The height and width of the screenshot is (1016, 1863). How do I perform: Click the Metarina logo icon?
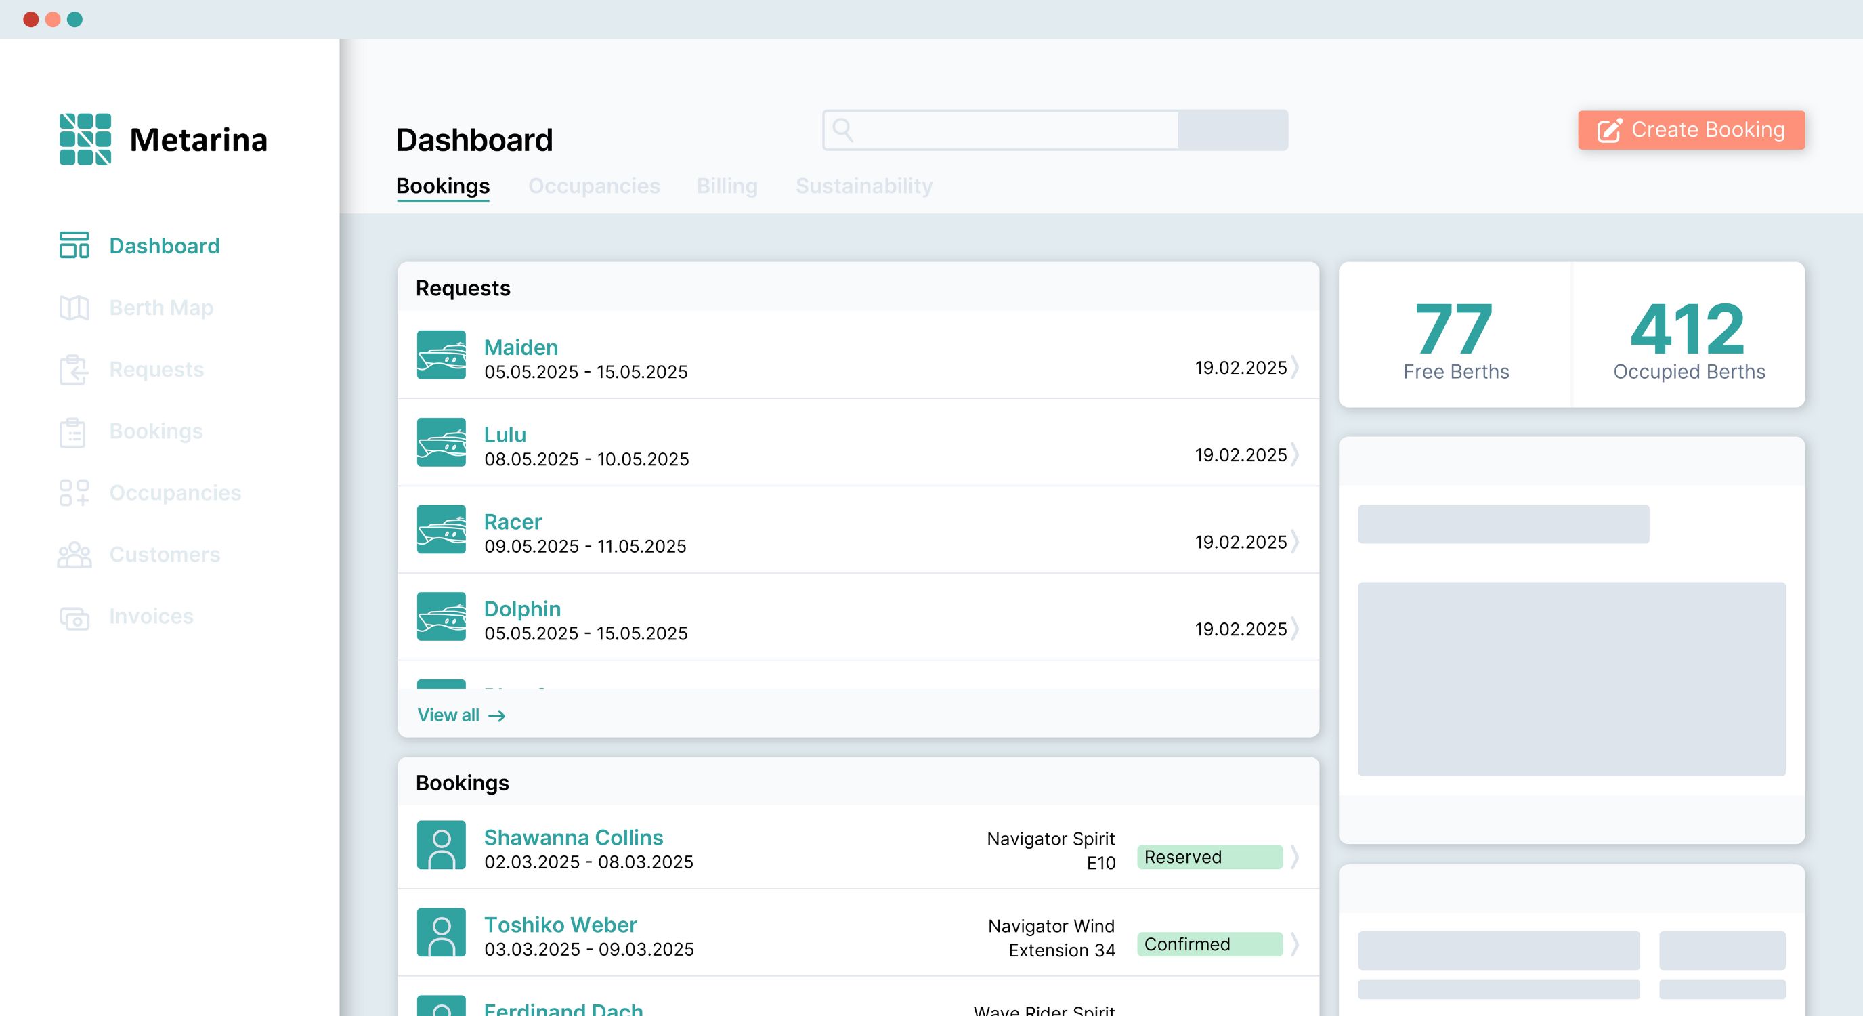[85, 139]
